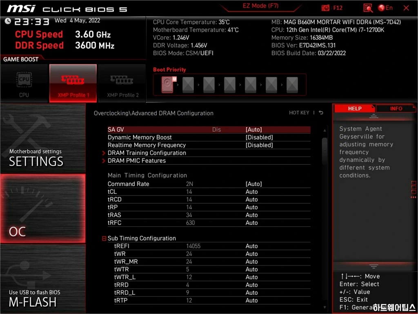
Task: Select the fourth boot priority slot
Action: [x=230, y=85]
